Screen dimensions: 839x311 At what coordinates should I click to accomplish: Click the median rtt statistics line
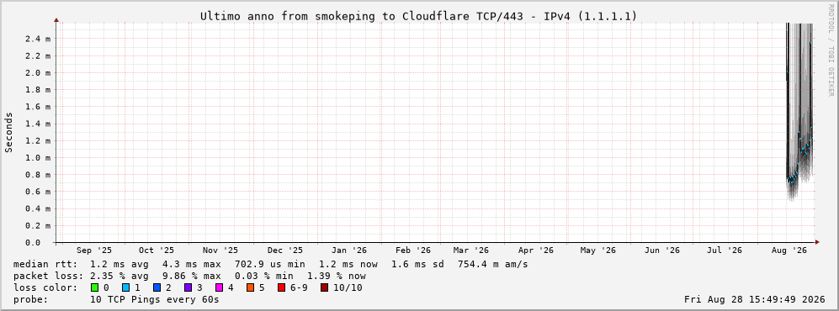(x=271, y=265)
